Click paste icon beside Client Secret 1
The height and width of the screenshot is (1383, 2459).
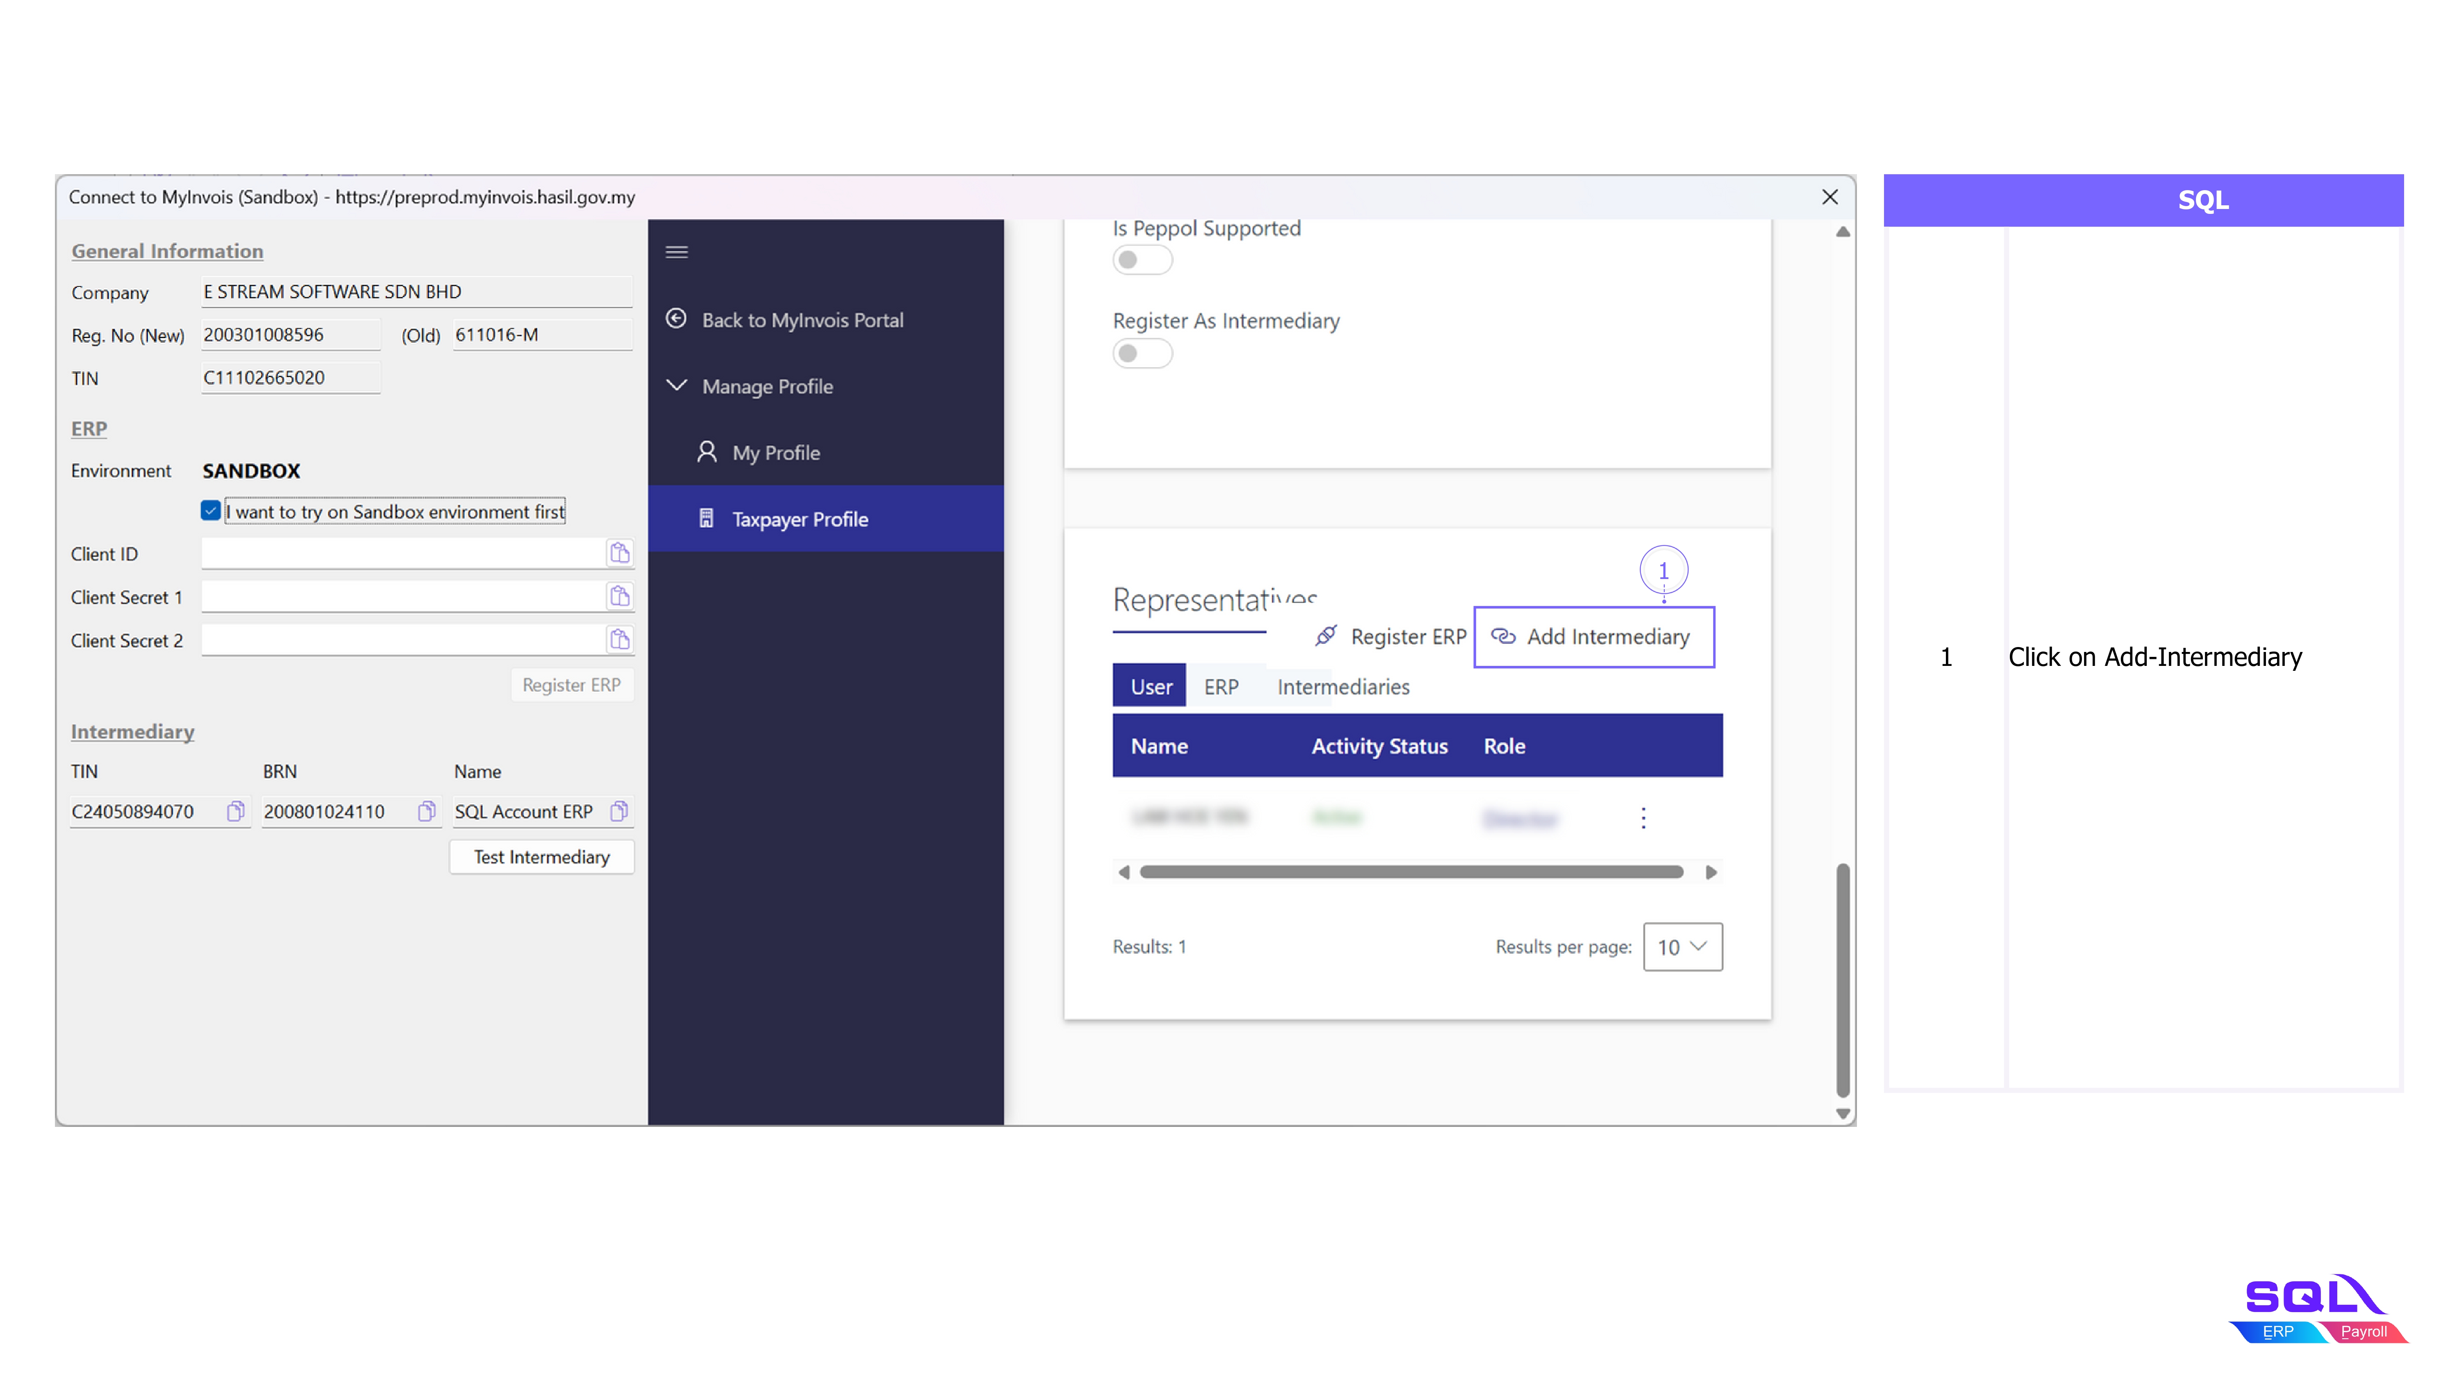tap(620, 597)
